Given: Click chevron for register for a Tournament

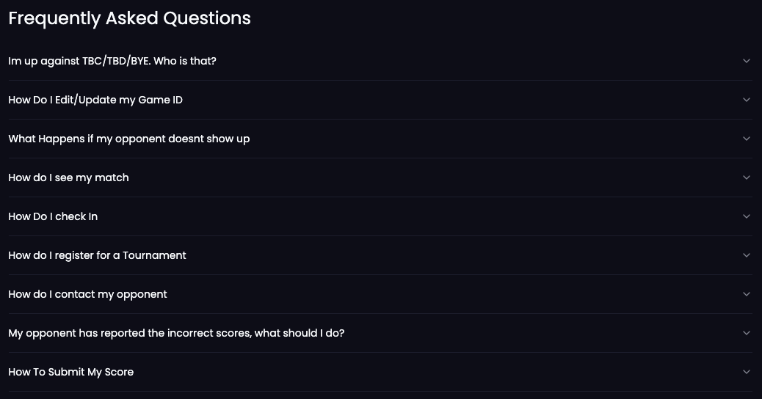Looking at the screenshot, I should [747, 255].
